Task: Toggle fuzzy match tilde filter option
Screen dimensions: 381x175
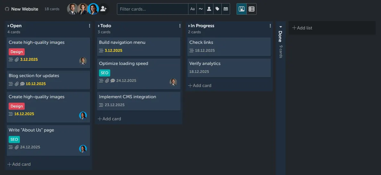Action: pos(201,9)
